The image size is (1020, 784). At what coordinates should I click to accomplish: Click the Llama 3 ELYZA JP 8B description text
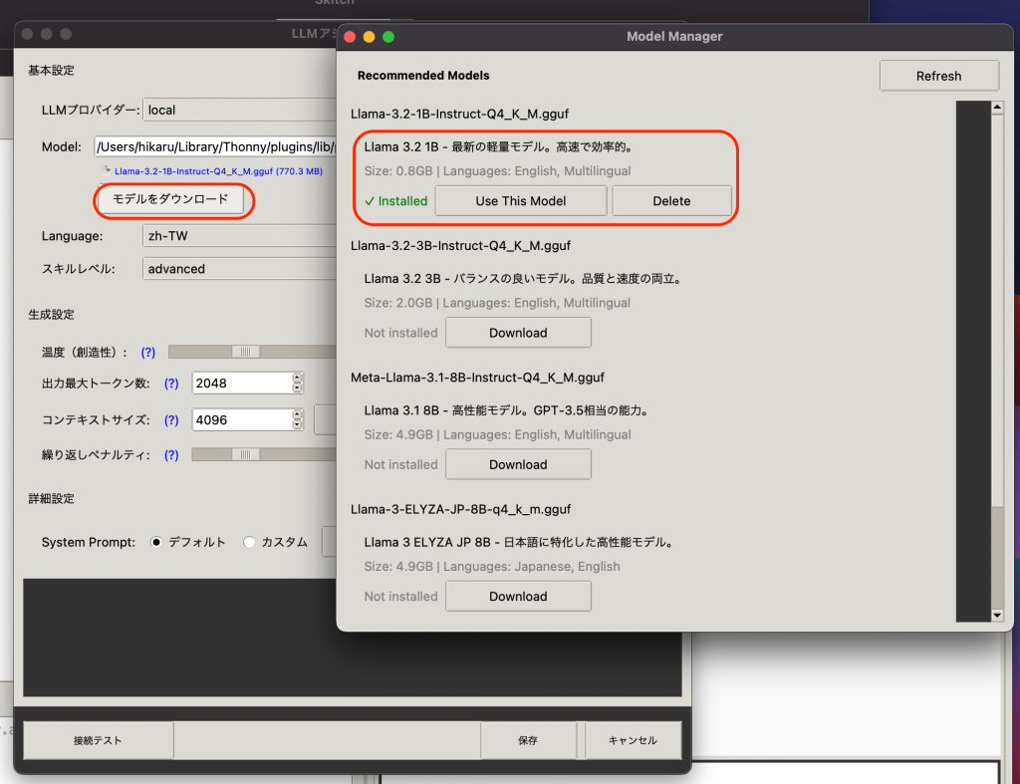pos(519,542)
